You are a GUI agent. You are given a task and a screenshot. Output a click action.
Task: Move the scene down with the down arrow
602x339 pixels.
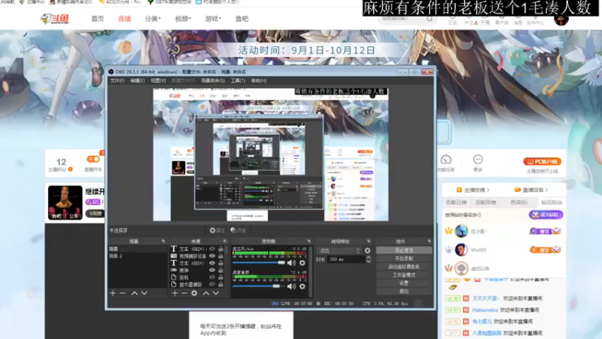(x=144, y=293)
